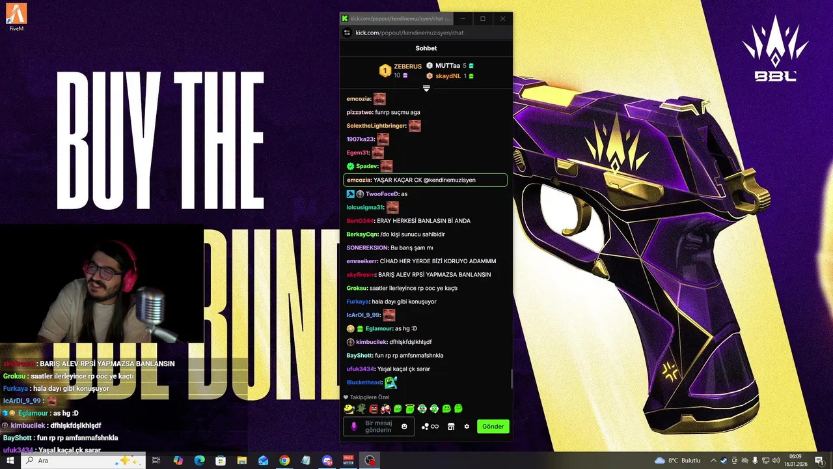Open File Explorer from taskbar
Screen dimensions: 833x469
tap(241, 461)
